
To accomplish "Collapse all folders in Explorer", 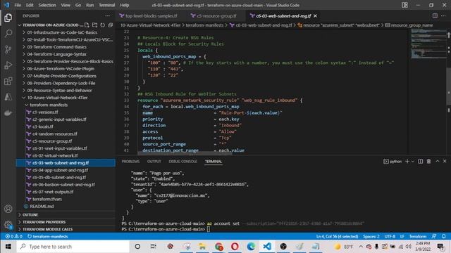I will click(110, 25).
